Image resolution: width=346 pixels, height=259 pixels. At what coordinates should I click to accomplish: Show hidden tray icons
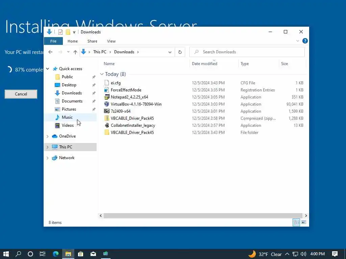[x=287, y=254]
